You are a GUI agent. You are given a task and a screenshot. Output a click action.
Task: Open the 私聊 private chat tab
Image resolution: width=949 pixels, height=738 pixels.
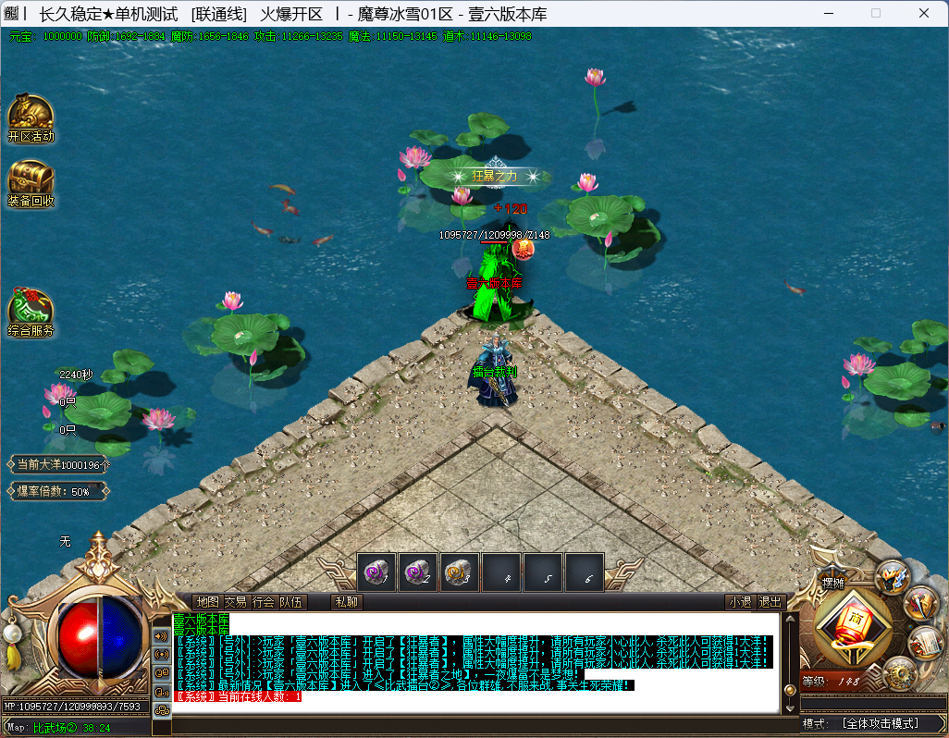pos(347,602)
